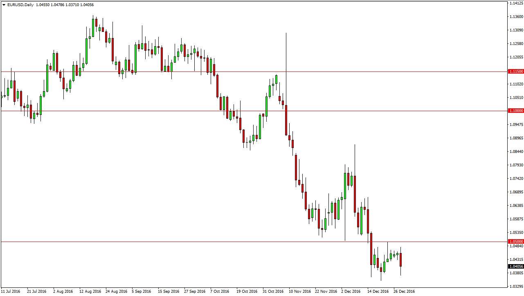This screenshot has width=524, height=296.
Task: Select the red 1.15000 resistance price label
Action: point(516,71)
